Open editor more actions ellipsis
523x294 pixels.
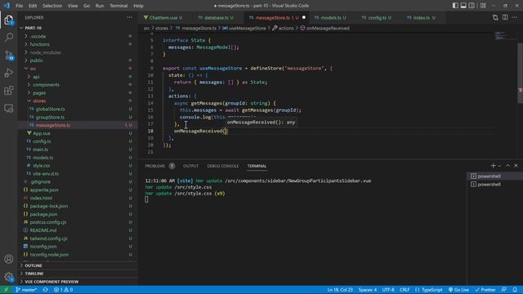(x=515, y=17)
